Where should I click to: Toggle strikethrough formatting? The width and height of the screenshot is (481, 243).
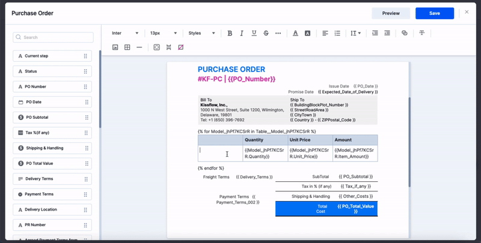[266, 34]
